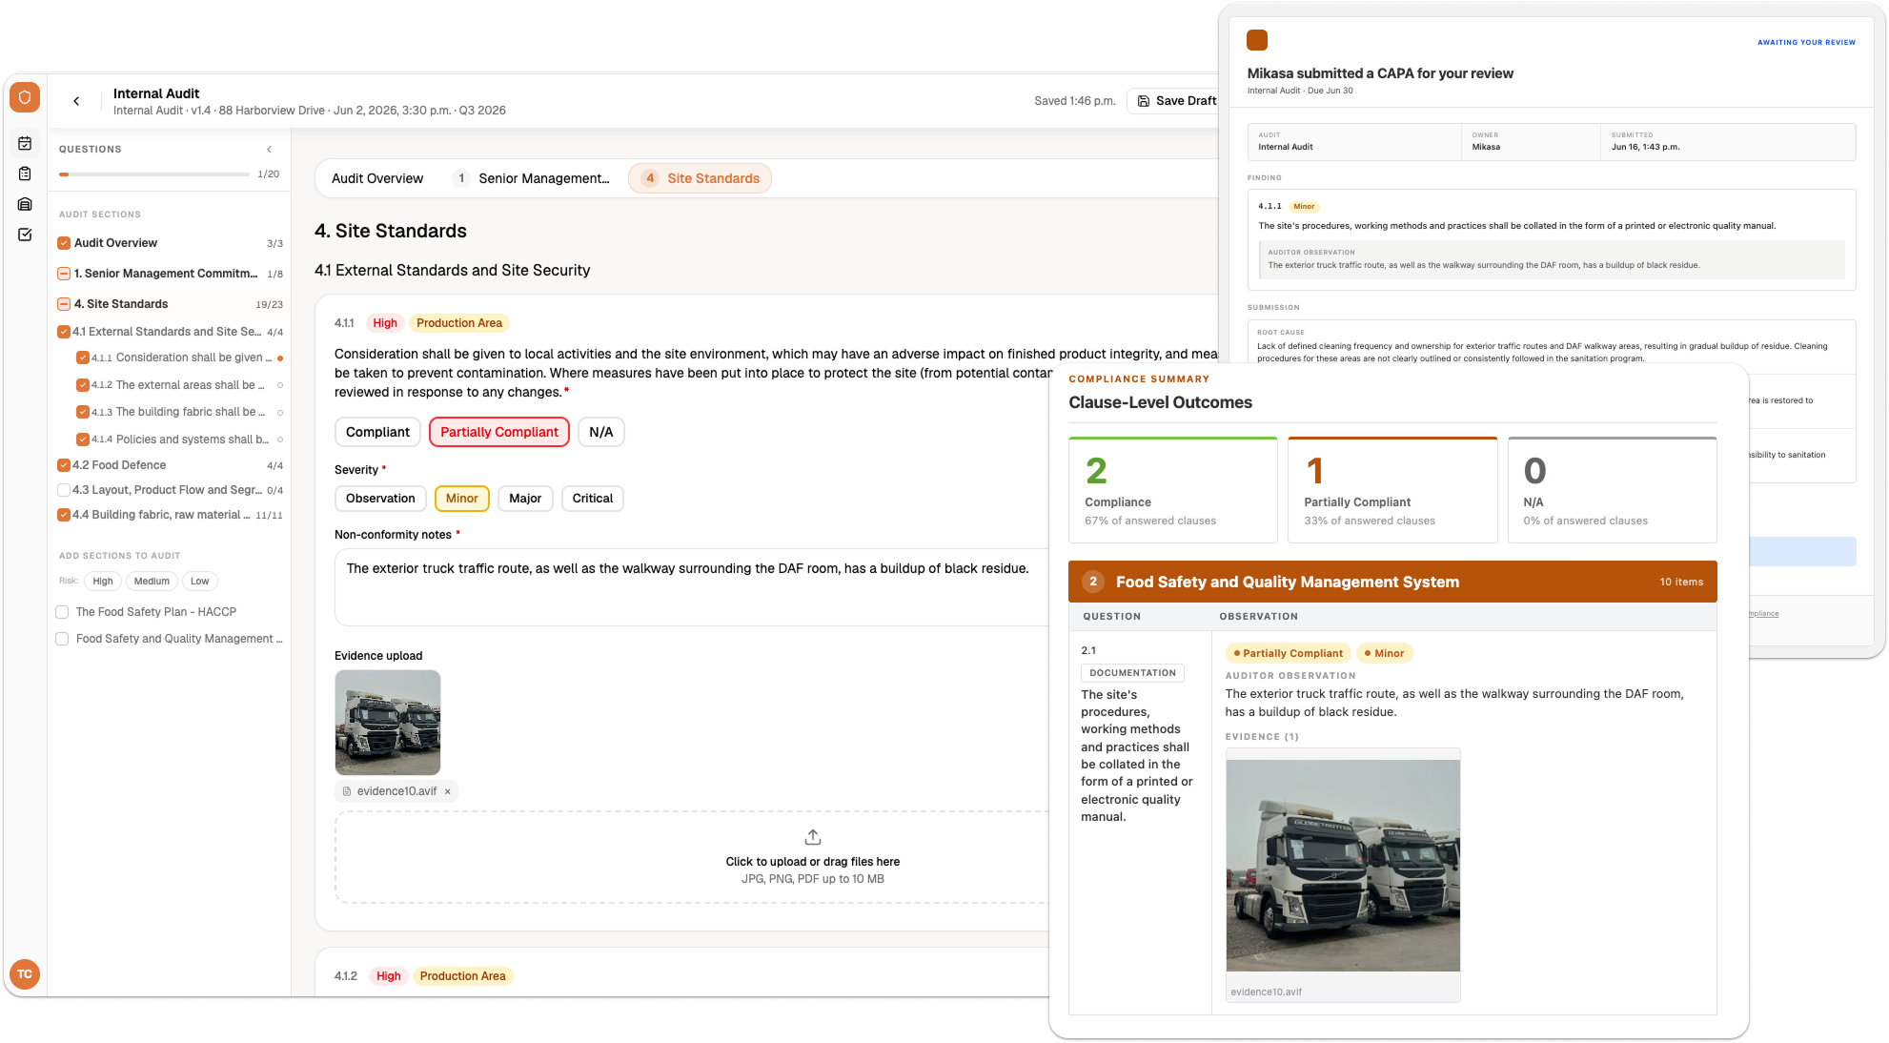Viewport: 1889px width, 1043px height.
Task: Click the High tag on clause 4.1.1
Action: (385, 323)
